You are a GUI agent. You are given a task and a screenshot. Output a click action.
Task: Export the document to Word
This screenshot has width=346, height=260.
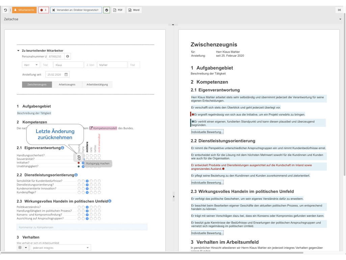[134, 10]
